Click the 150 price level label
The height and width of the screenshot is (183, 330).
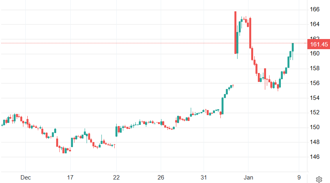[315, 127]
